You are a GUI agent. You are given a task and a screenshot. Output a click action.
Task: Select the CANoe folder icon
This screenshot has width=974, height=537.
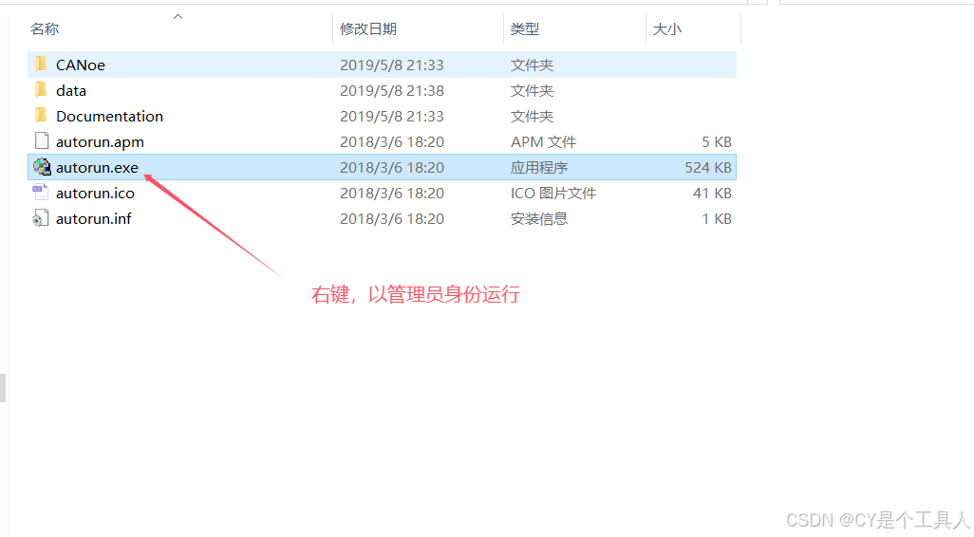(41, 64)
